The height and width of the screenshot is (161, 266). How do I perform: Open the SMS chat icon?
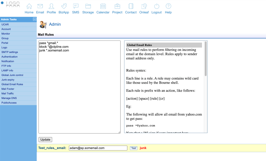coord(76,6)
